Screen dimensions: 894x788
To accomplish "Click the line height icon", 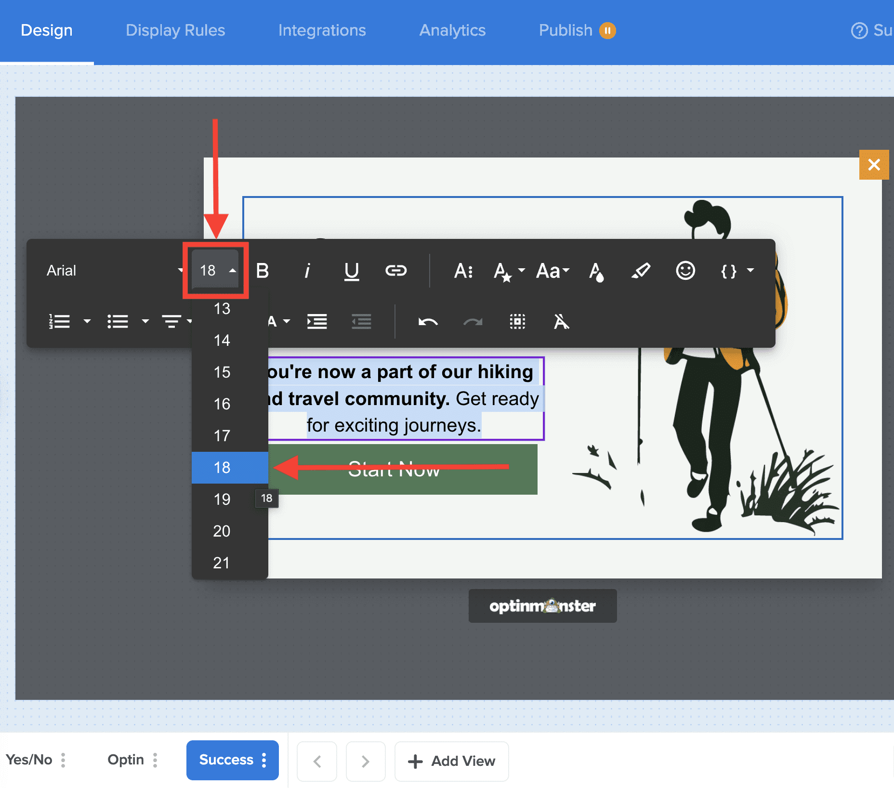I will (463, 271).
